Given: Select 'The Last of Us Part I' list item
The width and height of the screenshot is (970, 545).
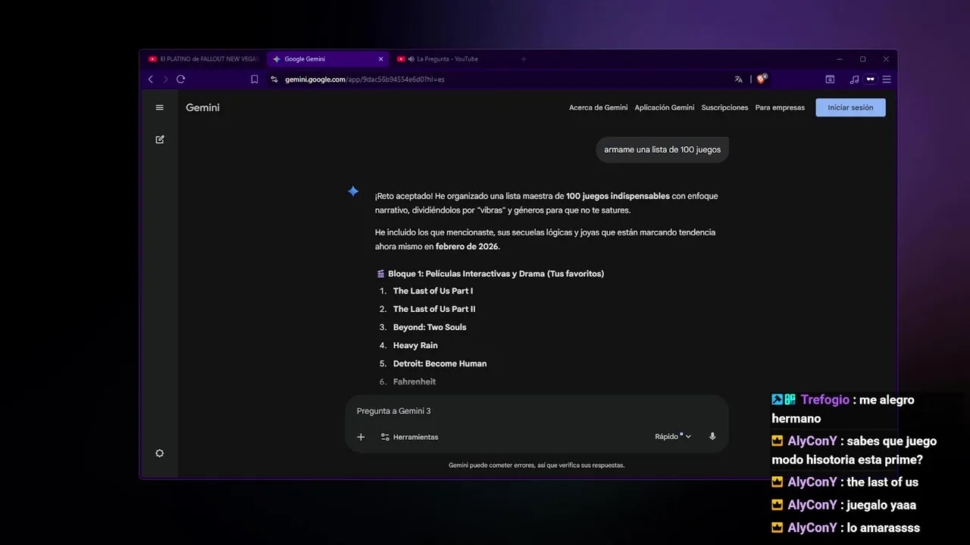Looking at the screenshot, I should (433, 291).
